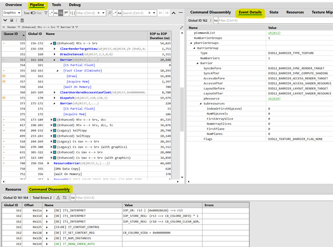This screenshot has width=333, height=247.
Task: Open the State tab
Action: 274,12
